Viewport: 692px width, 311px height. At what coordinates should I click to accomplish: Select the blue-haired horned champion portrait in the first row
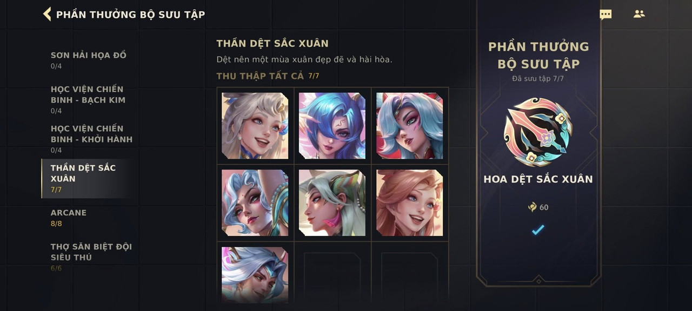[x=332, y=126]
